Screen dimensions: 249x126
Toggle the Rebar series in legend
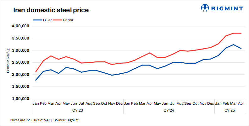click(x=68, y=20)
